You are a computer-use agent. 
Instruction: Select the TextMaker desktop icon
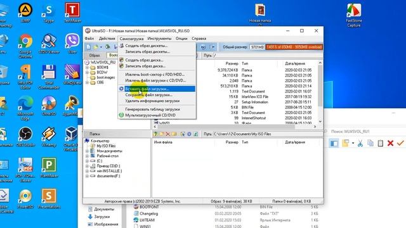click(72, 13)
